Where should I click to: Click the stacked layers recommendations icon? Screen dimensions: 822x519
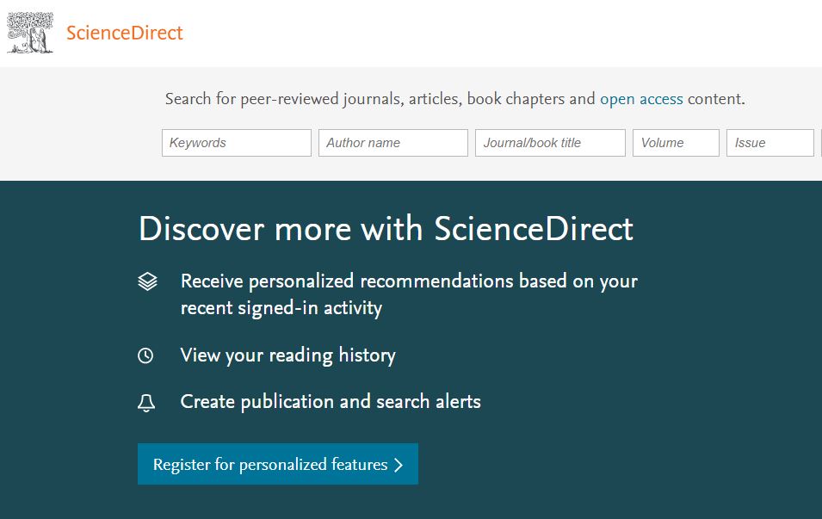coord(147,281)
